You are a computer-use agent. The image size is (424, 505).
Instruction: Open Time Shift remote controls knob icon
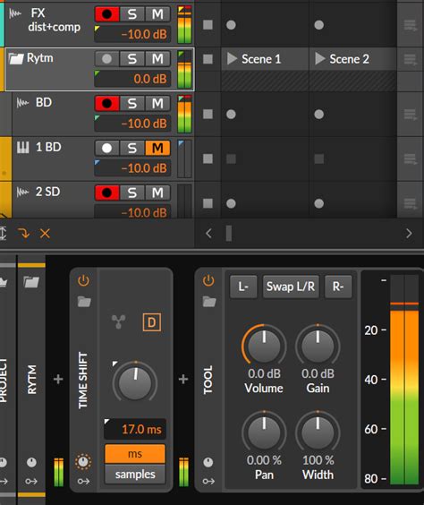tap(83, 462)
